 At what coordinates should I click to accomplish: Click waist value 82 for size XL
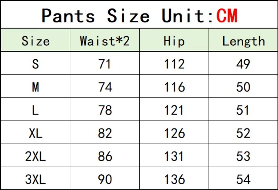[x=105, y=133]
